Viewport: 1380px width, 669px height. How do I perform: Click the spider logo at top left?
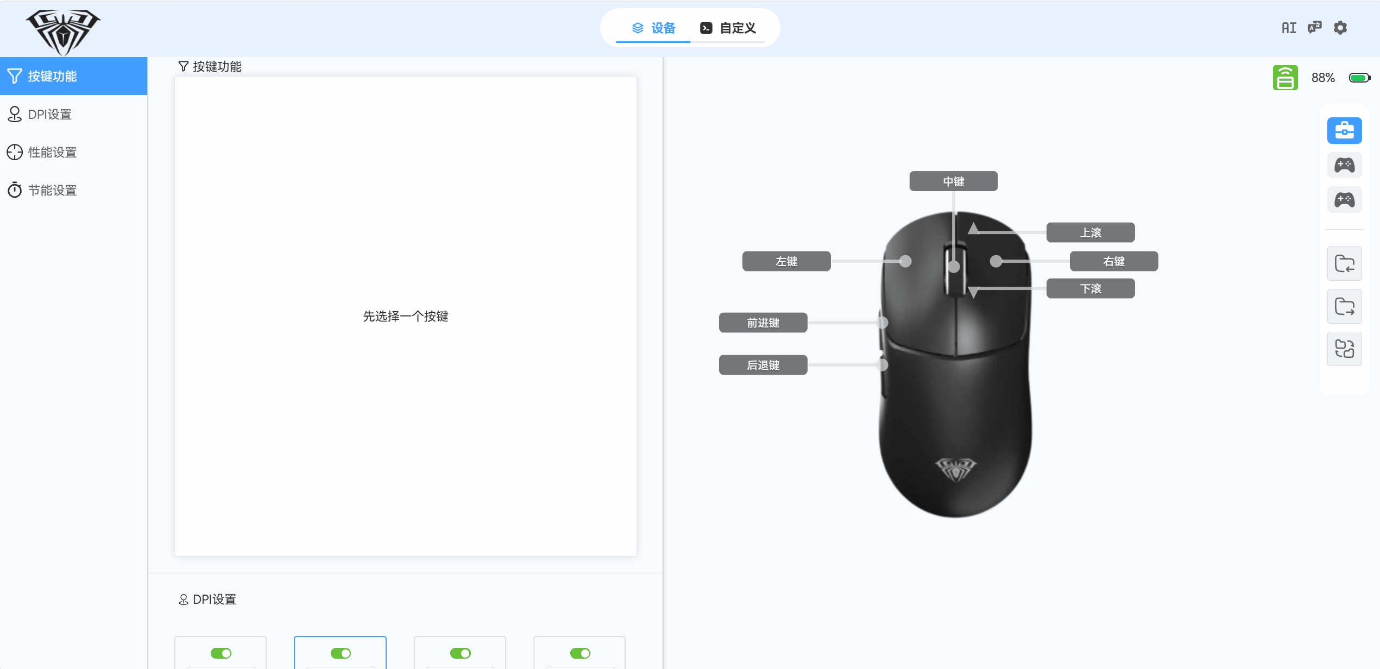63,32
